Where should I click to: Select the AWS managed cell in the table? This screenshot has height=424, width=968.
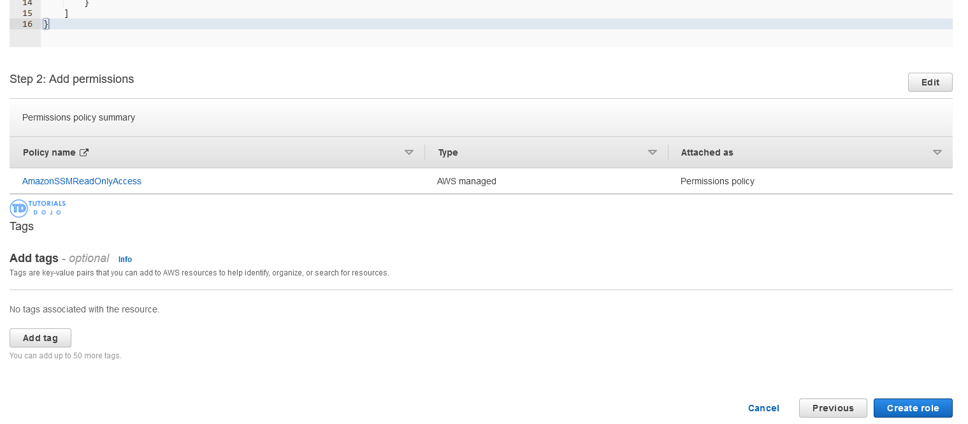[466, 181]
